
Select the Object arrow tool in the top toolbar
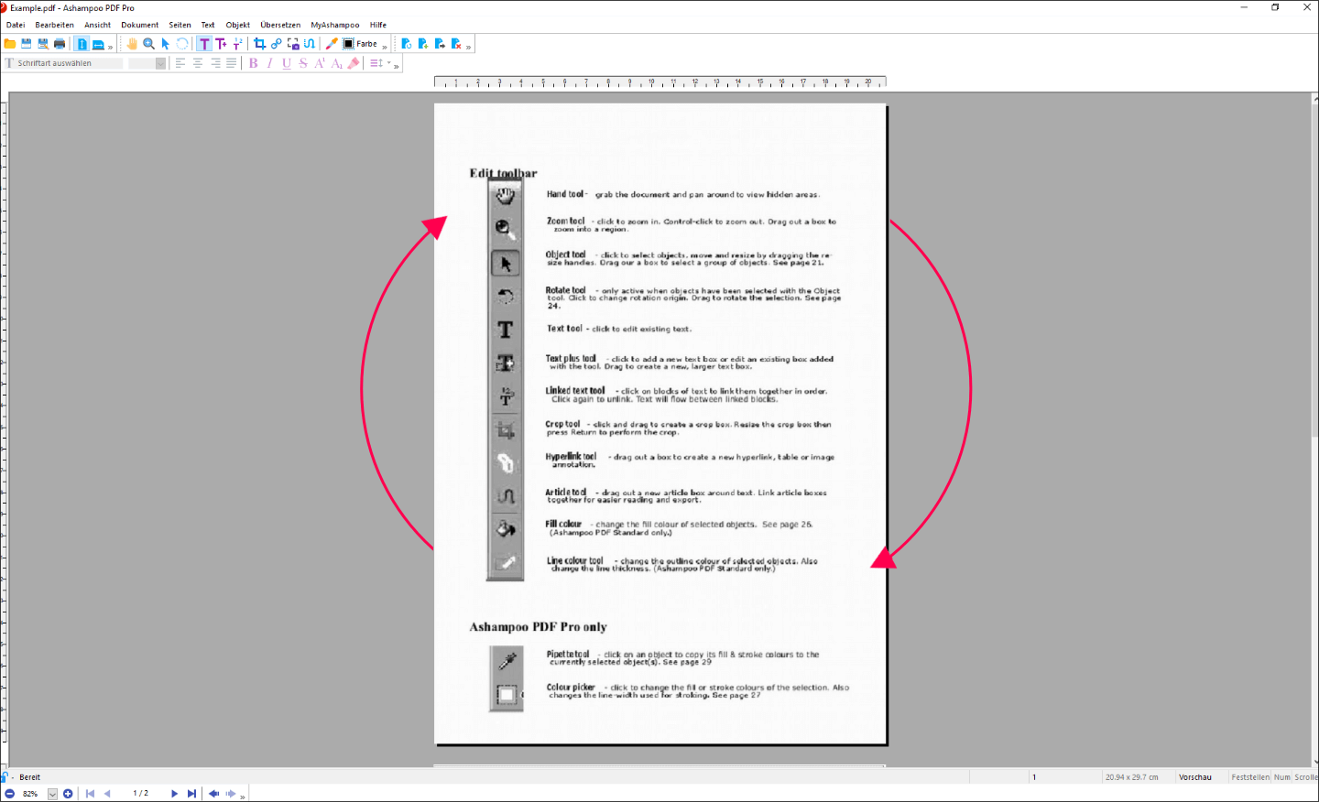click(x=166, y=44)
